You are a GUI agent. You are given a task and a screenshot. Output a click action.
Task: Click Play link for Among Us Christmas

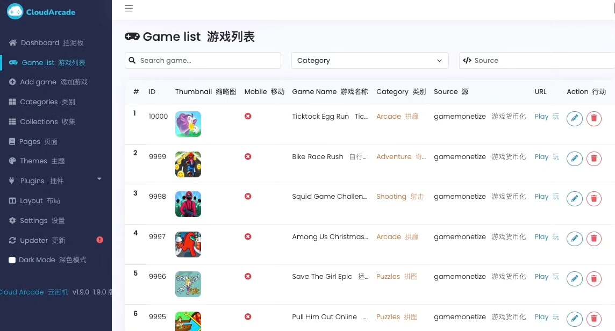pos(547,236)
